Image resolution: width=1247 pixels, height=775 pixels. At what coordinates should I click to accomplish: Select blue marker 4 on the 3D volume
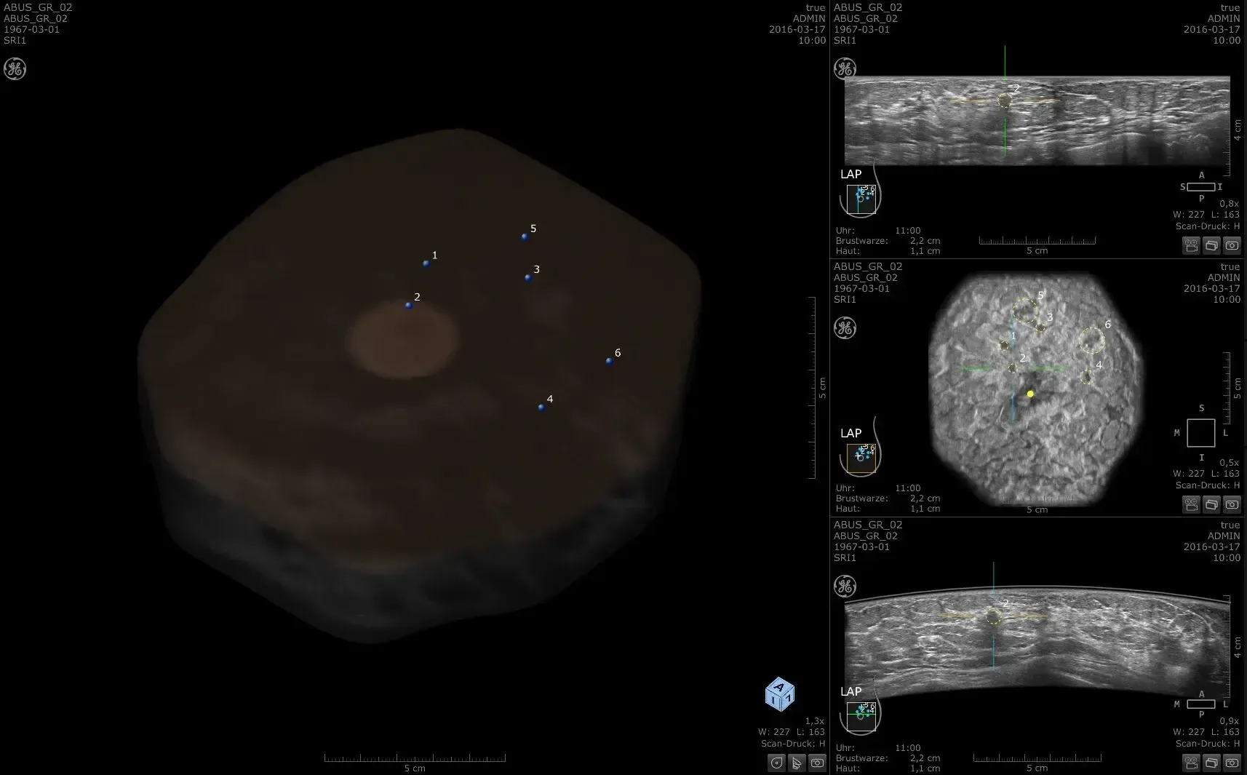(541, 408)
